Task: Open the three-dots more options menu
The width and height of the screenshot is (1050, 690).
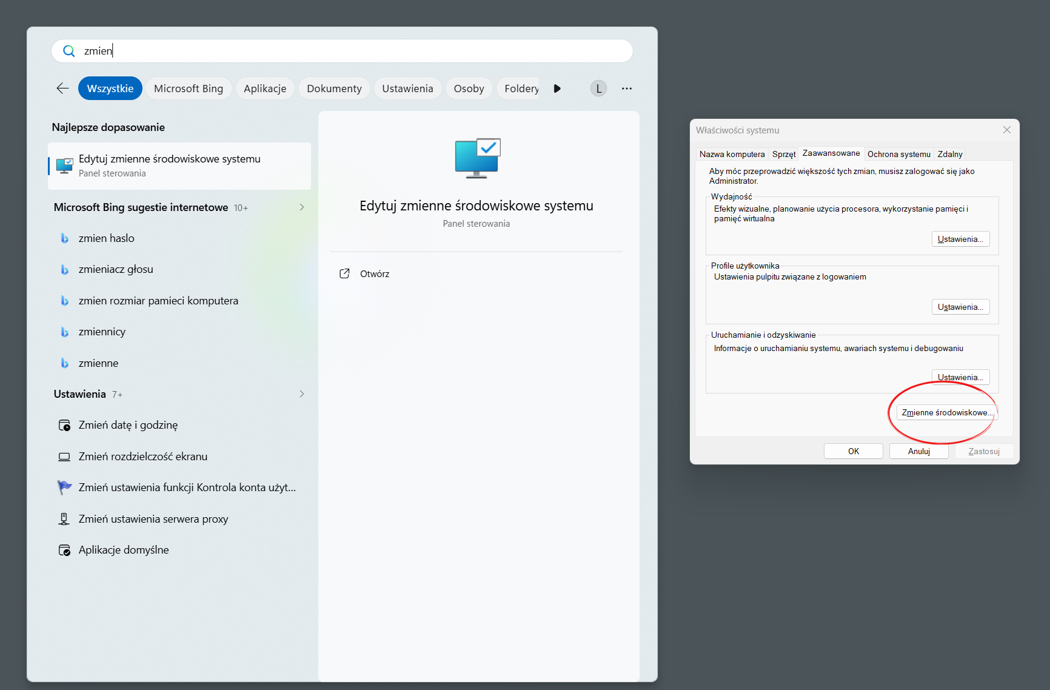Action: [627, 89]
